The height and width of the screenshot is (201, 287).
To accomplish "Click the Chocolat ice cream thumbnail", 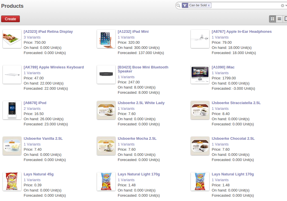I will click(x=200, y=146).
